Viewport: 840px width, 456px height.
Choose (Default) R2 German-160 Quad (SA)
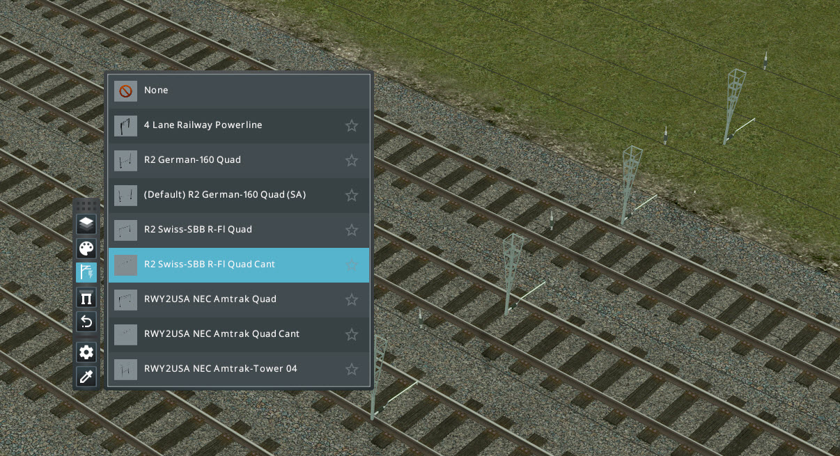click(x=239, y=195)
